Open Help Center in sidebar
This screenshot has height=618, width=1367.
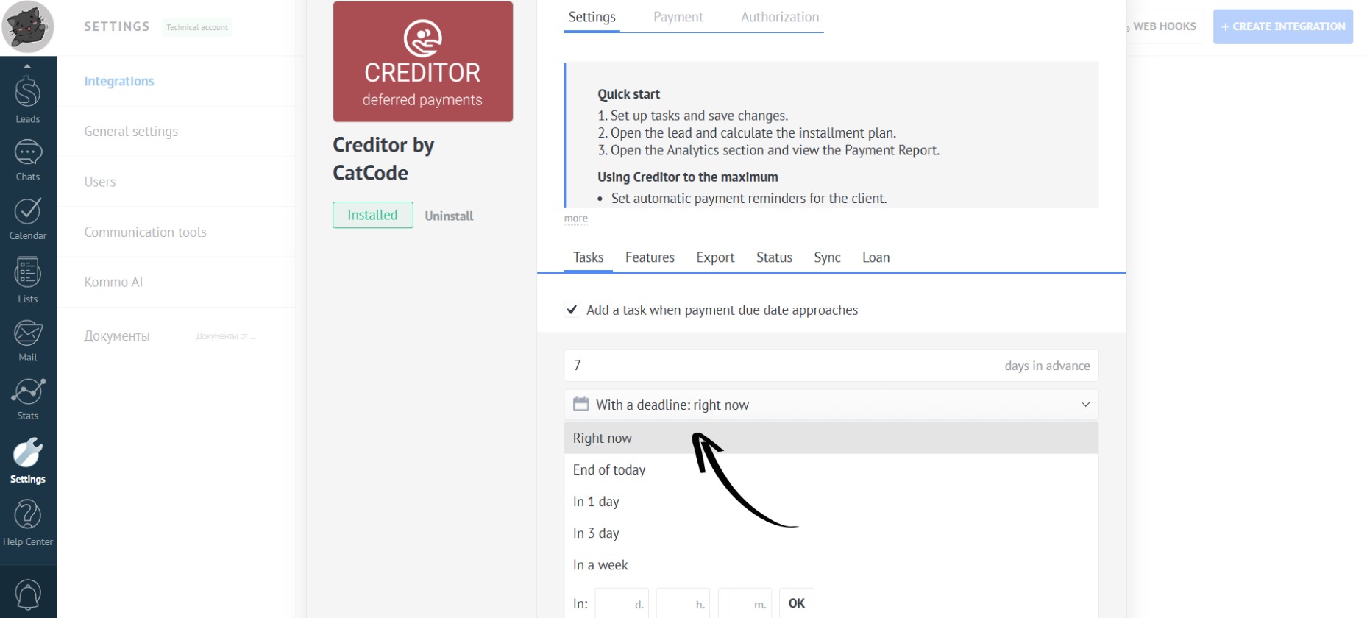pyautogui.click(x=28, y=522)
